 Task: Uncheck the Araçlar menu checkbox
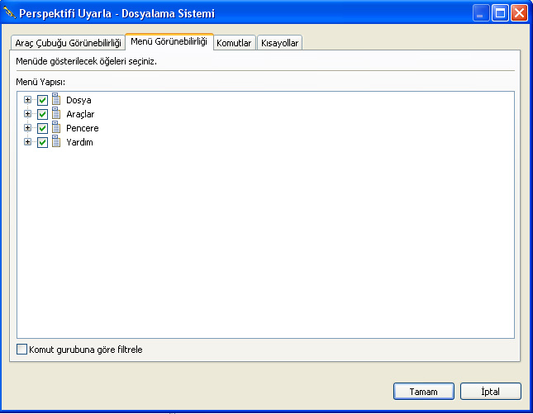[43, 114]
